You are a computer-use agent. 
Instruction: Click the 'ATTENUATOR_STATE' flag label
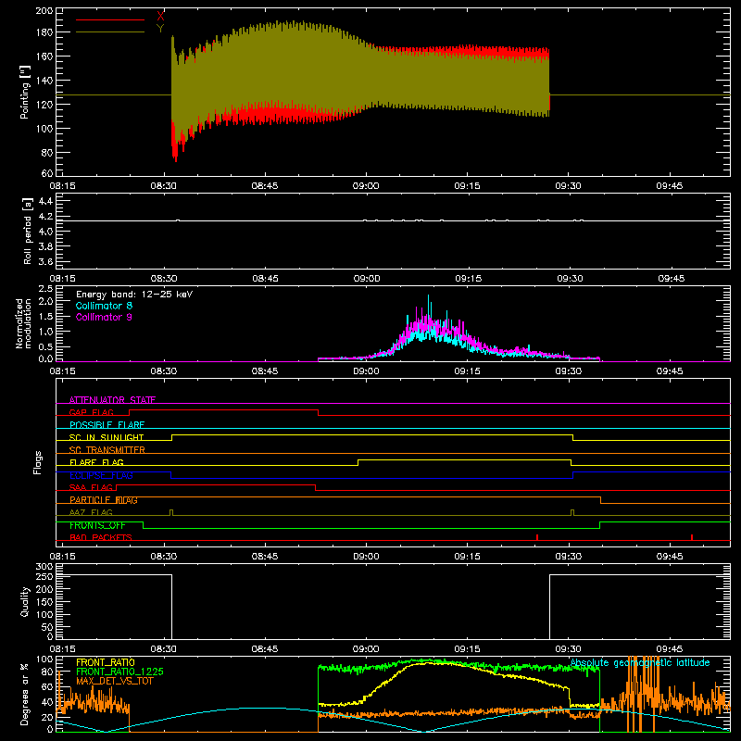pos(112,400)
